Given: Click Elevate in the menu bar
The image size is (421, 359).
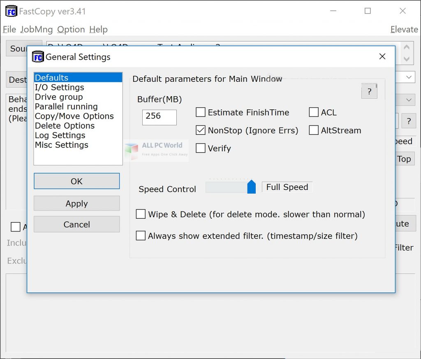Looking at the screenshot, I should click(x=404, y=29).
